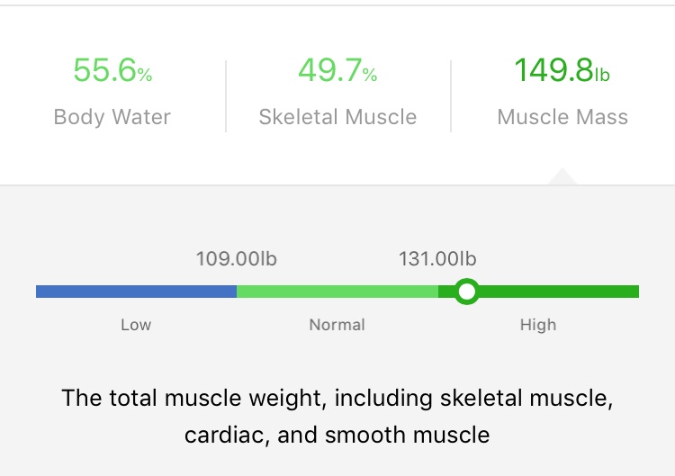Click the blue Low segment of the bar
The width and height of the screenshot is (675, 476).
136,292
